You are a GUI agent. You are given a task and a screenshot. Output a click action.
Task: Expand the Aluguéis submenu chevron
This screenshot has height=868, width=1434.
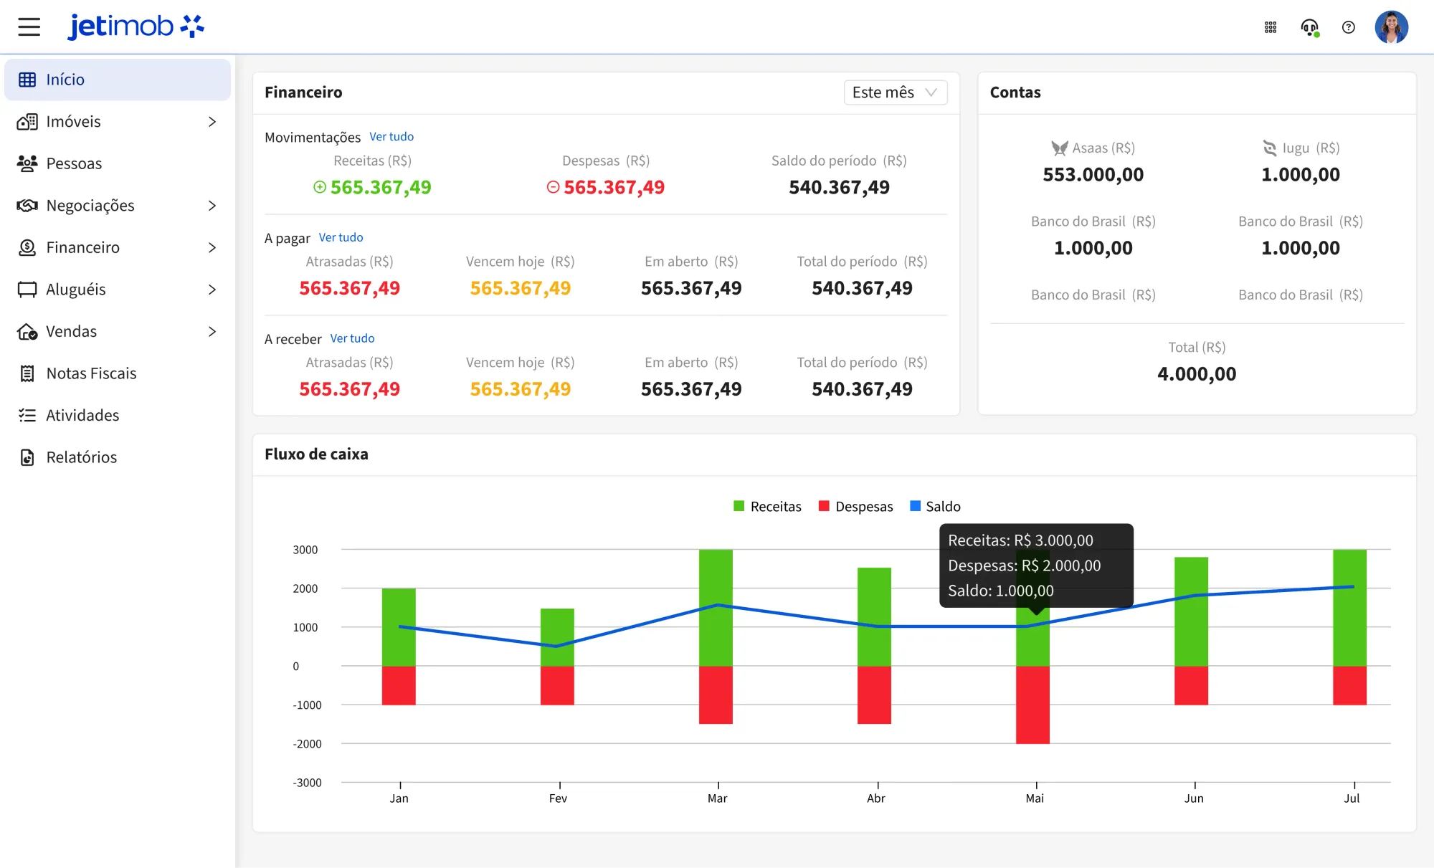click(212, 290)
